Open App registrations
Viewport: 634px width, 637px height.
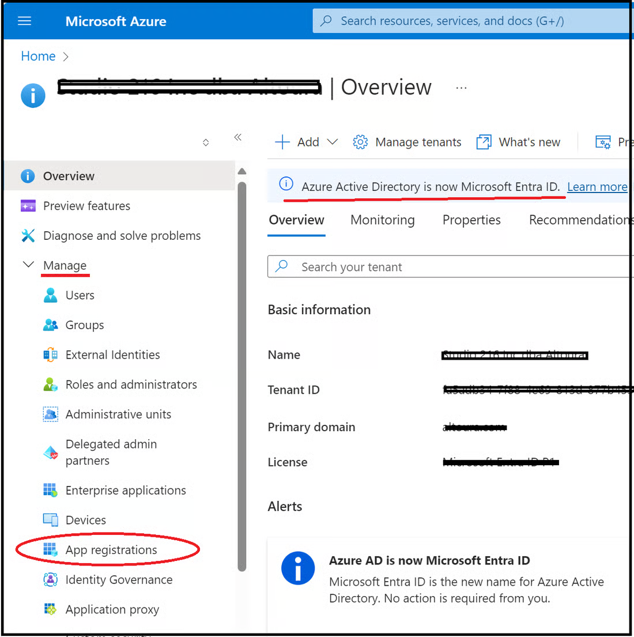tap(111, 549)
